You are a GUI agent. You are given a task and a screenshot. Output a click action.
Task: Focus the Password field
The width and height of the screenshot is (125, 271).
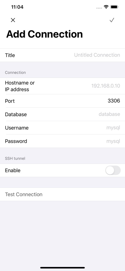pos(63,141)
